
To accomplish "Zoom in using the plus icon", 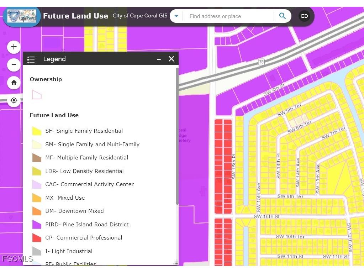I will click(x=14, y=47).
